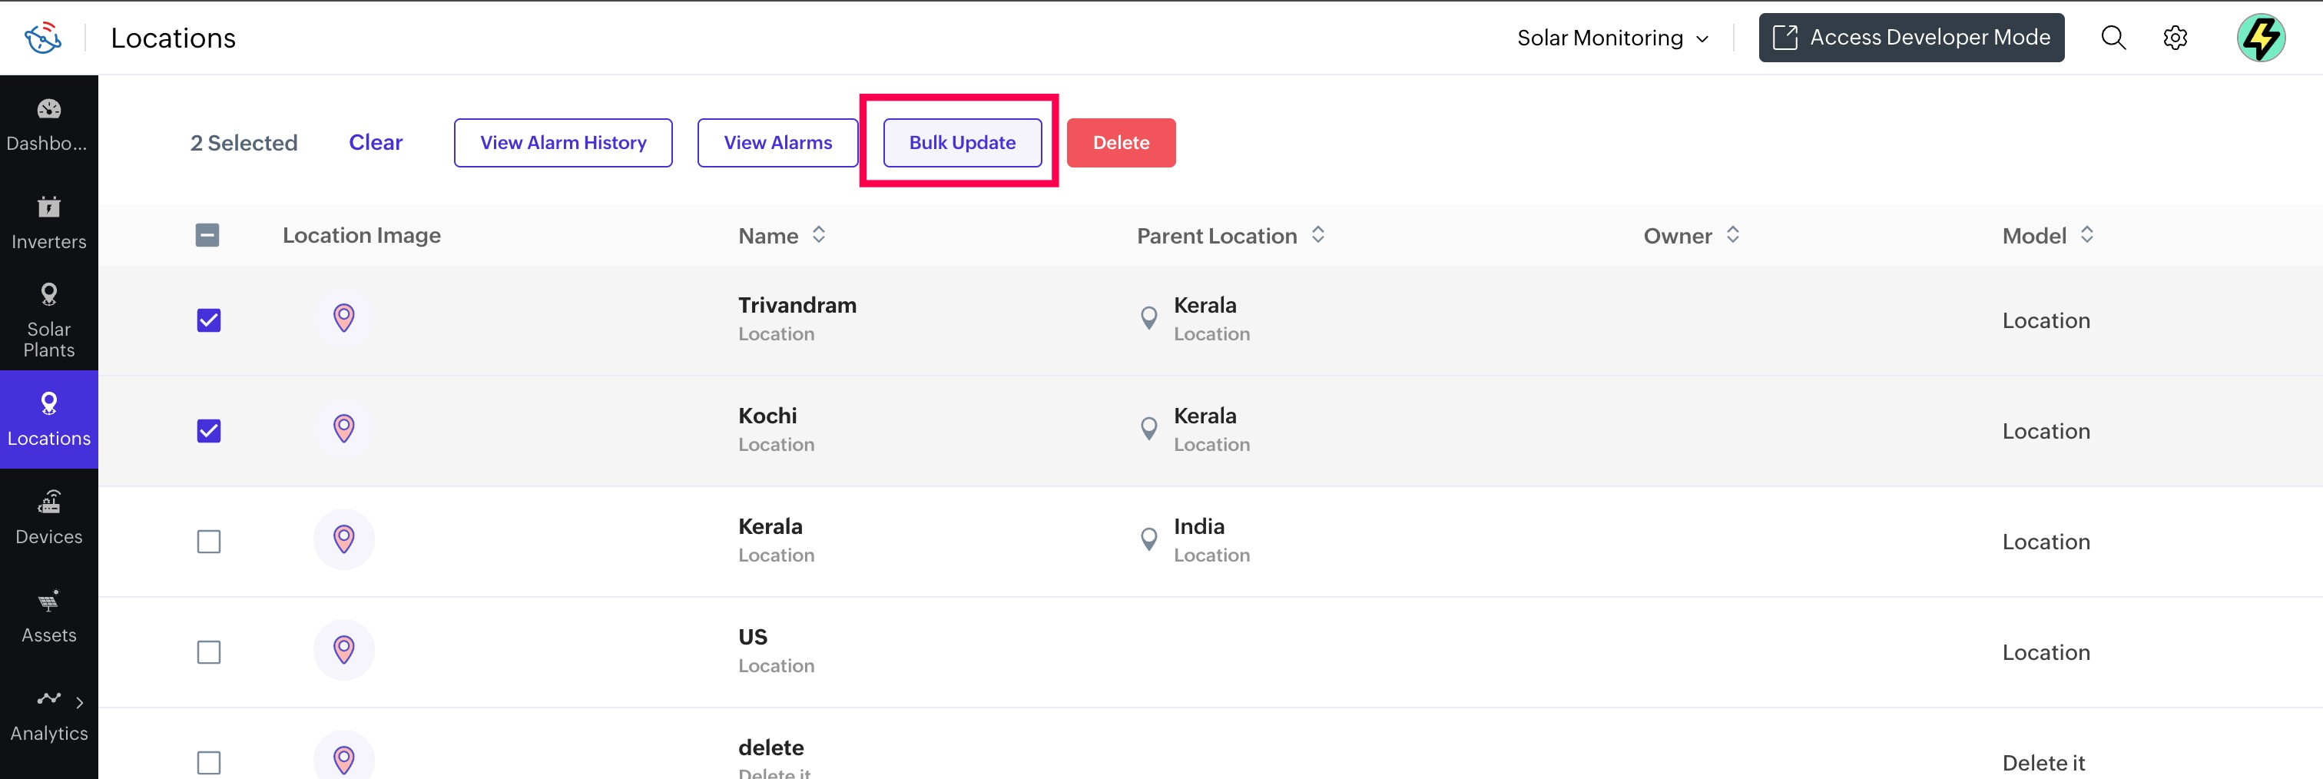This screenshot has width=2323, height=779.
Task: Select the US row checkbox
Action: (x=208, y=652)
